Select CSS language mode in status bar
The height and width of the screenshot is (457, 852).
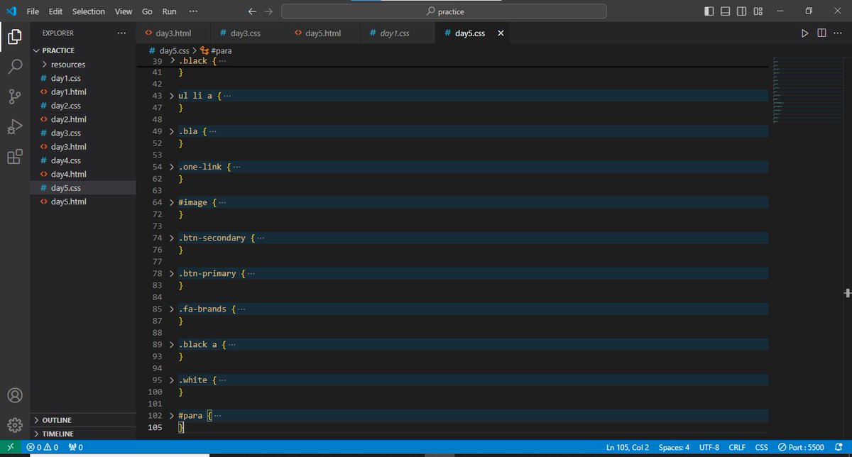click(x=761, y=448)
